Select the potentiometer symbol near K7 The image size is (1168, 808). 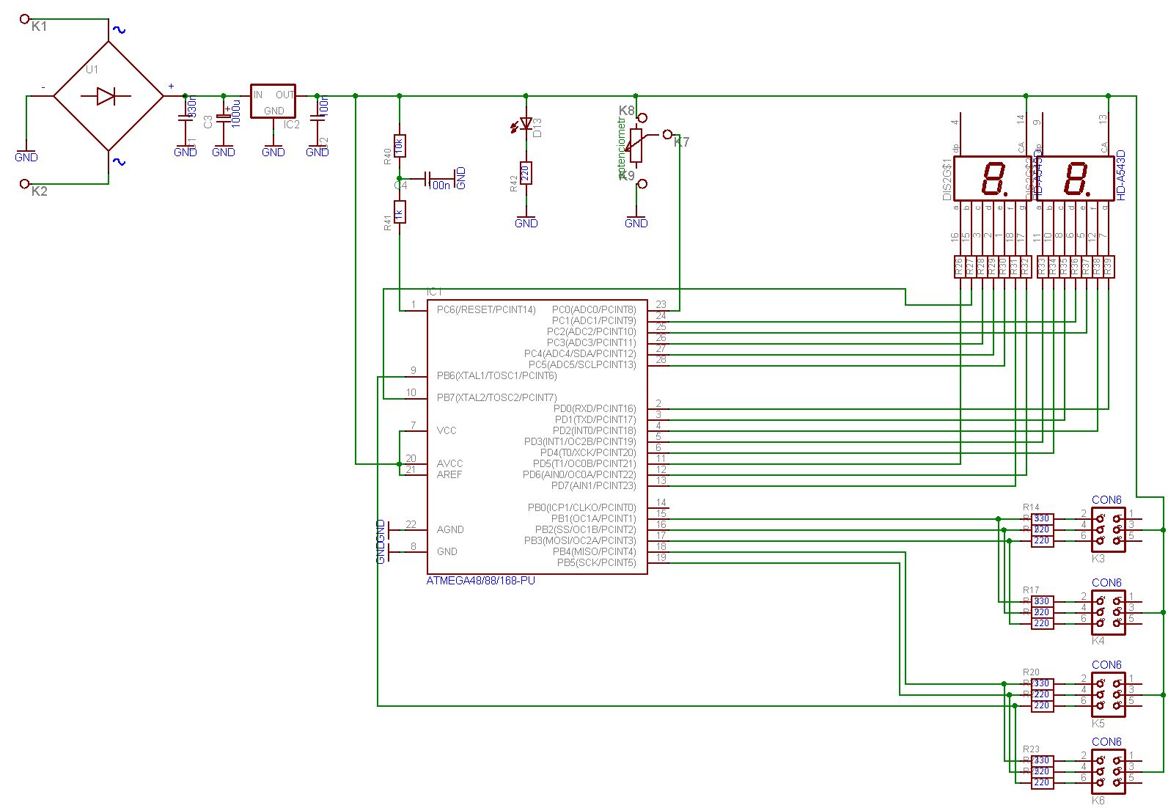pyautogui.click(x=636, y=145)
